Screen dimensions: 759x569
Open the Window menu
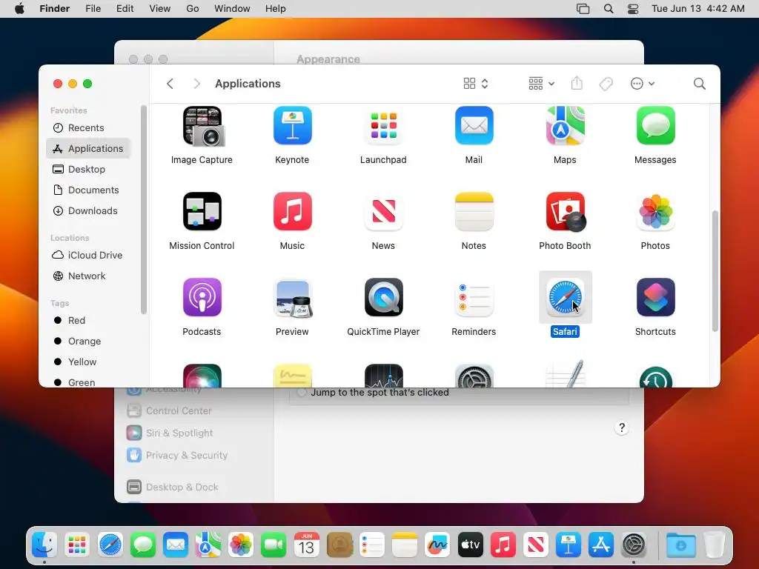click(232, 9)
